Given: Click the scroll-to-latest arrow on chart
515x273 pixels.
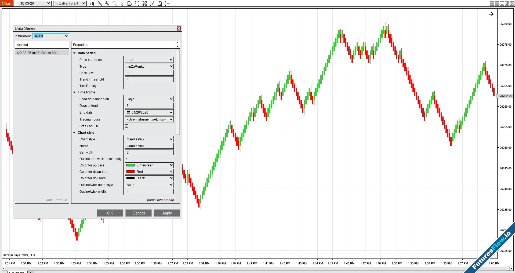Looking at the screenshot, I should 491,14.
